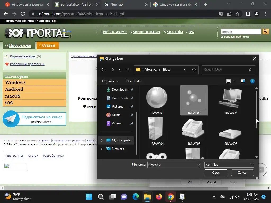271x203 pixels.
Task: Go back in Change Icon dialog
Action: click(x=103, y=70)
